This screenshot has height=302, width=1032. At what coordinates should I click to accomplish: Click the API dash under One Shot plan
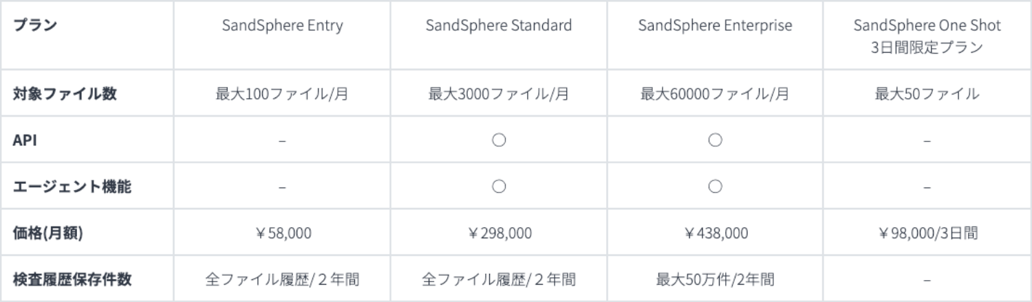(x=927, y=141)
